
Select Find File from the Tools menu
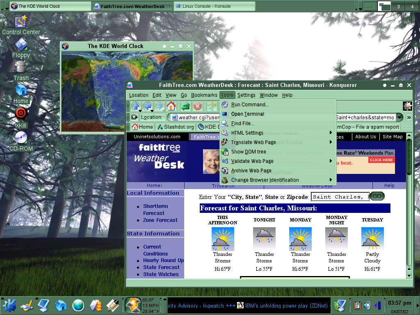click(x=278, y=123)
